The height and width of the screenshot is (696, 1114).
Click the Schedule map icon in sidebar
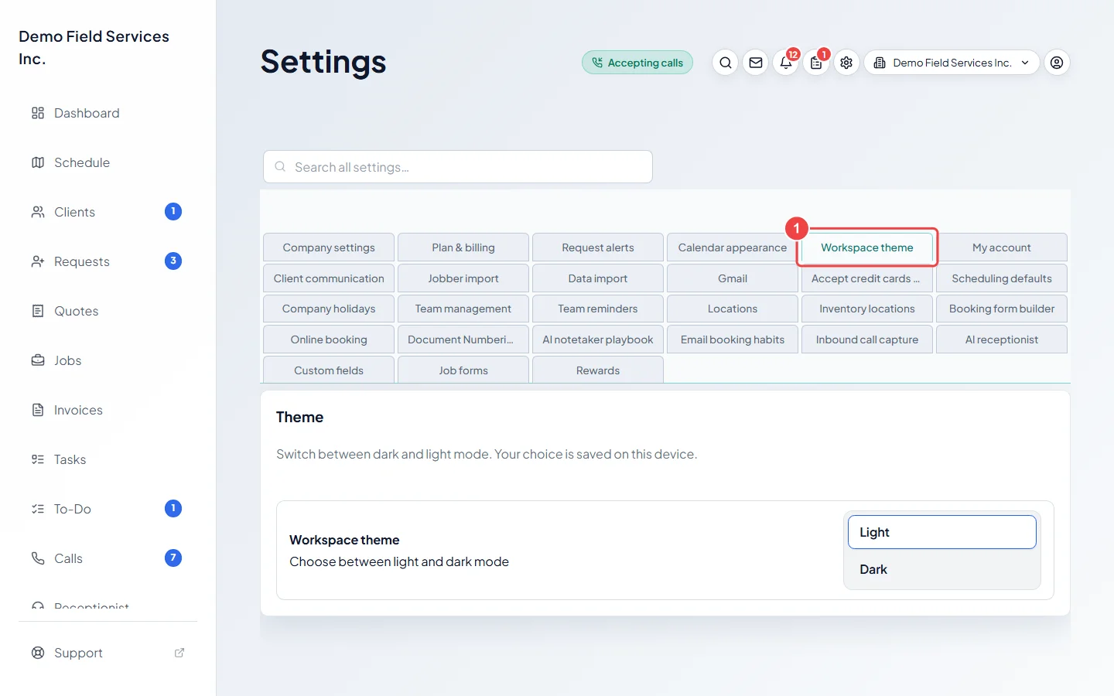point(38,162)
